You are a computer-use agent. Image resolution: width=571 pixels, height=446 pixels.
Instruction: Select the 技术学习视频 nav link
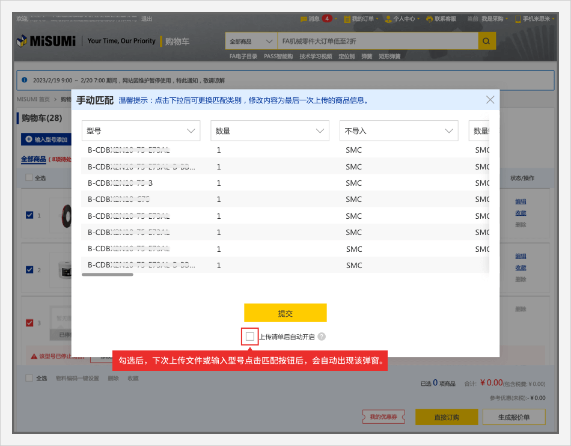(x=316, y=57)
